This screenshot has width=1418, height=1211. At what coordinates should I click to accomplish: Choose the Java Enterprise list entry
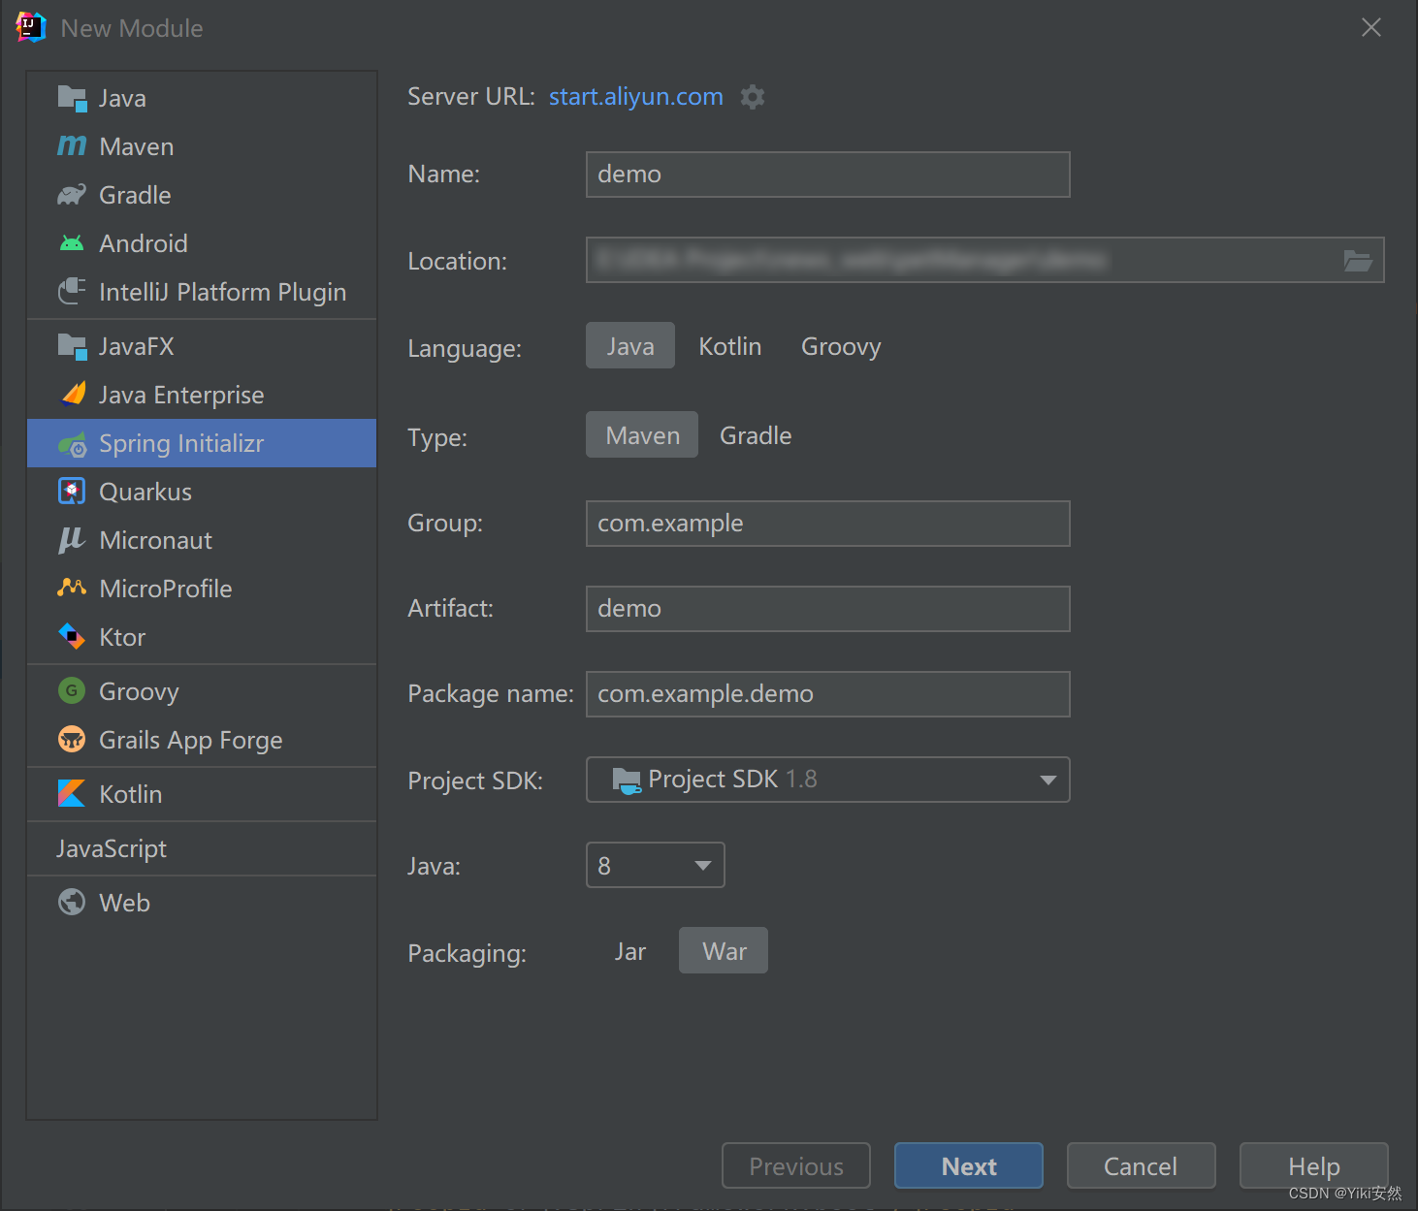[x=202, y=395]
